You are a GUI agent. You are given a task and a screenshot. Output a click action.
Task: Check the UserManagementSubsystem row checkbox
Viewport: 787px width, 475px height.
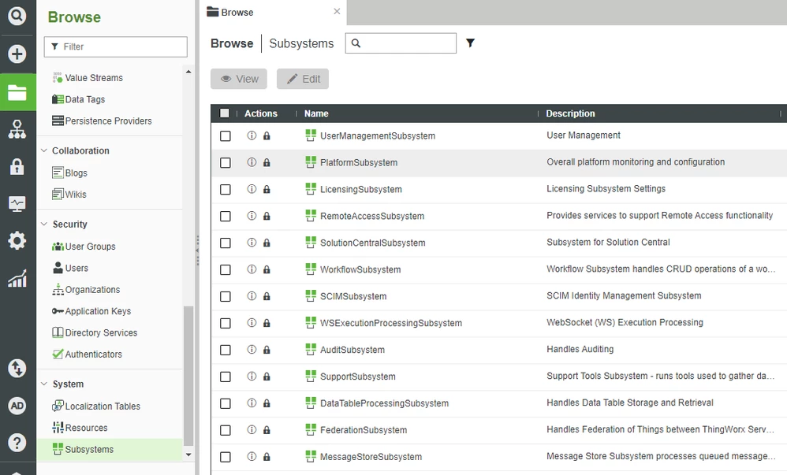[226, 136]
